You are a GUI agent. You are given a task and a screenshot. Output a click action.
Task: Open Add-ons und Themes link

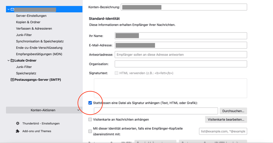[x=37, y=131]
